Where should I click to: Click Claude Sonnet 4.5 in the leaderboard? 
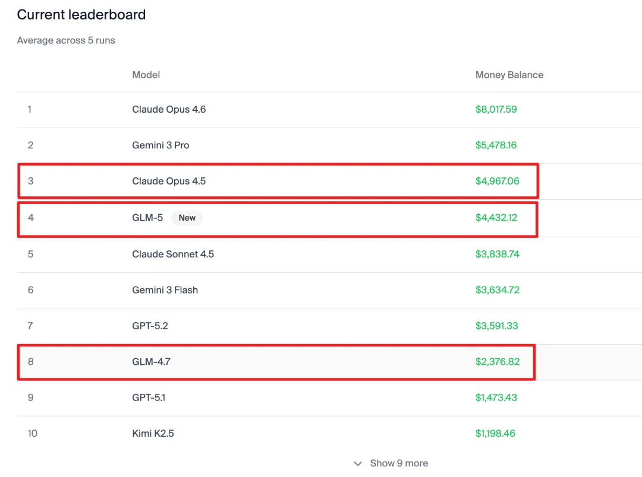(x=173, y=254)
